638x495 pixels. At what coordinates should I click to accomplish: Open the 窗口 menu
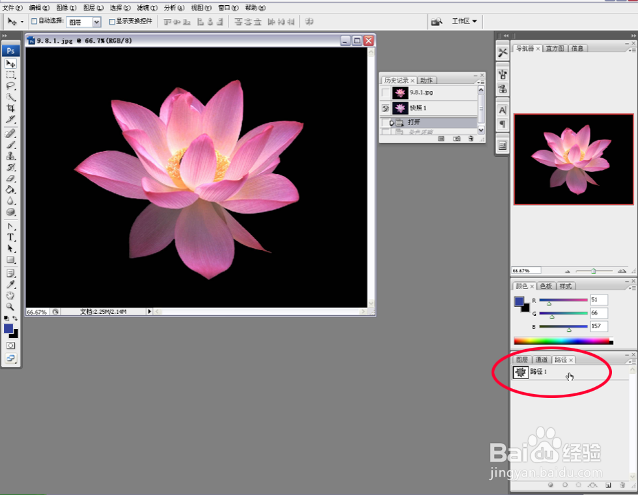[x=229, y=8]
